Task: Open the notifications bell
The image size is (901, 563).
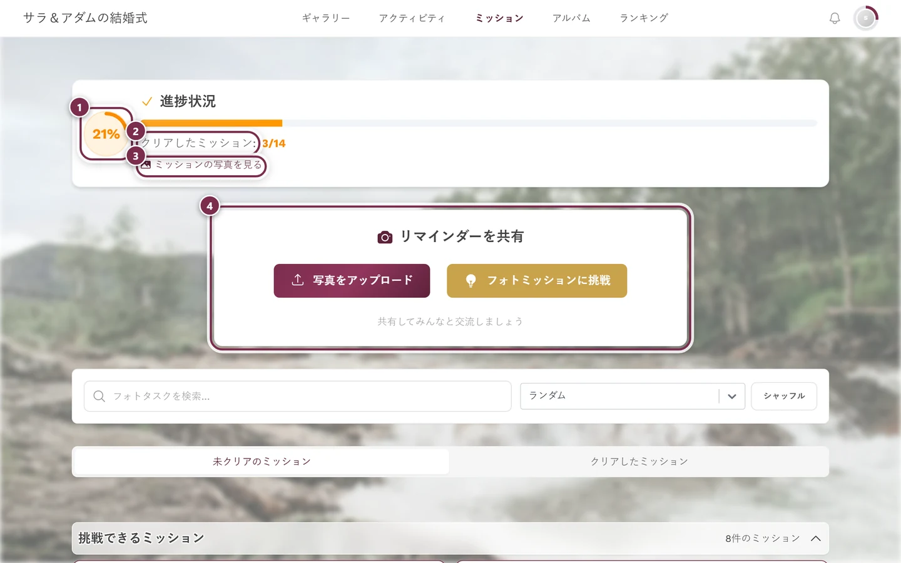Action: point(835,18)
